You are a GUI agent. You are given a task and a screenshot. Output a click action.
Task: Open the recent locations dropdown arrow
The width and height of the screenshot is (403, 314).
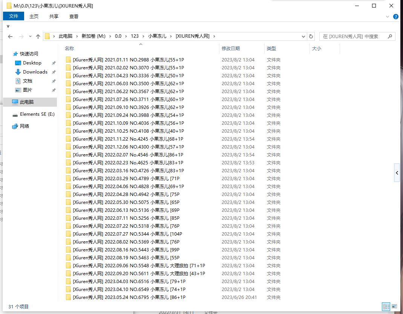pos(30,37)
